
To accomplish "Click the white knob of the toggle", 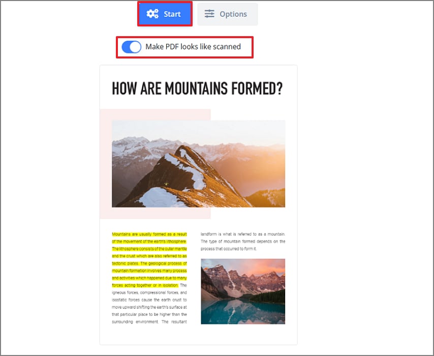I will (135, 47).
